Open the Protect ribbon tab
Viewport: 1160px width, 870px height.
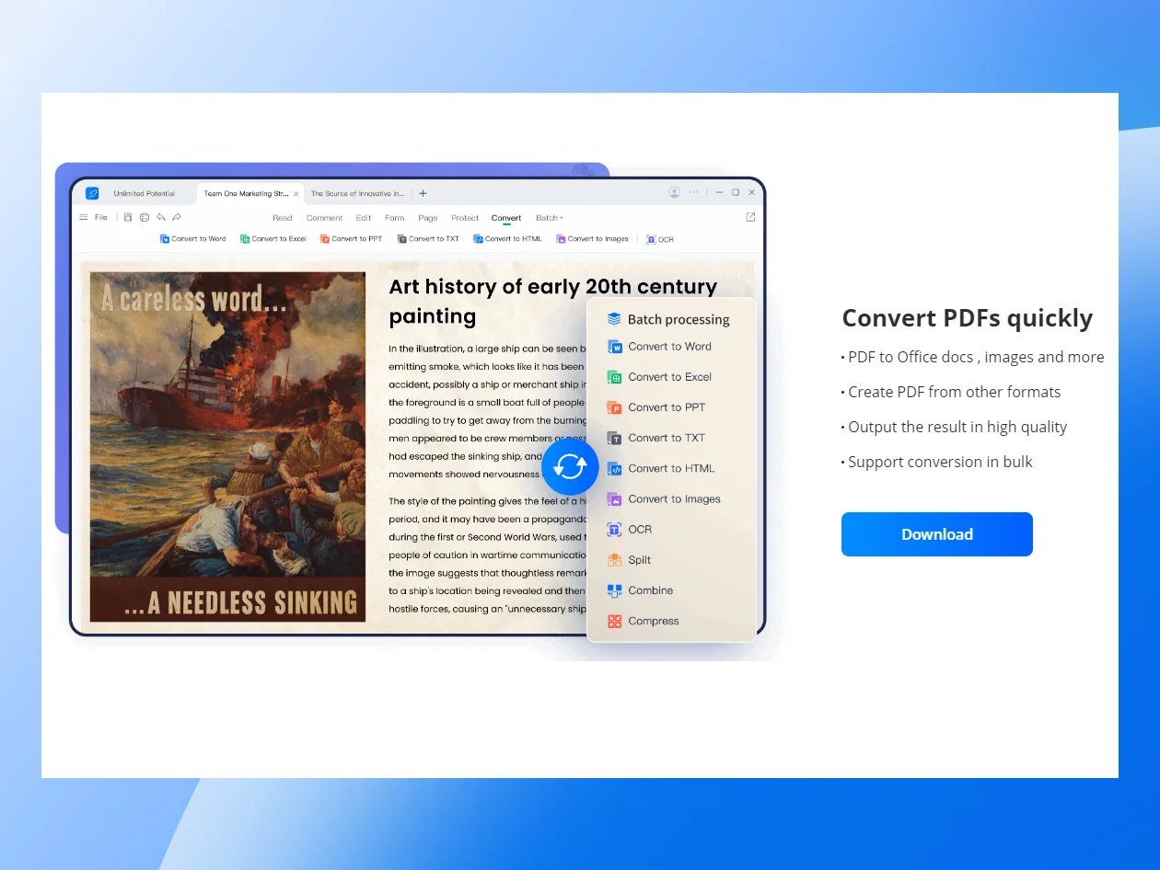tap(465, 218)
